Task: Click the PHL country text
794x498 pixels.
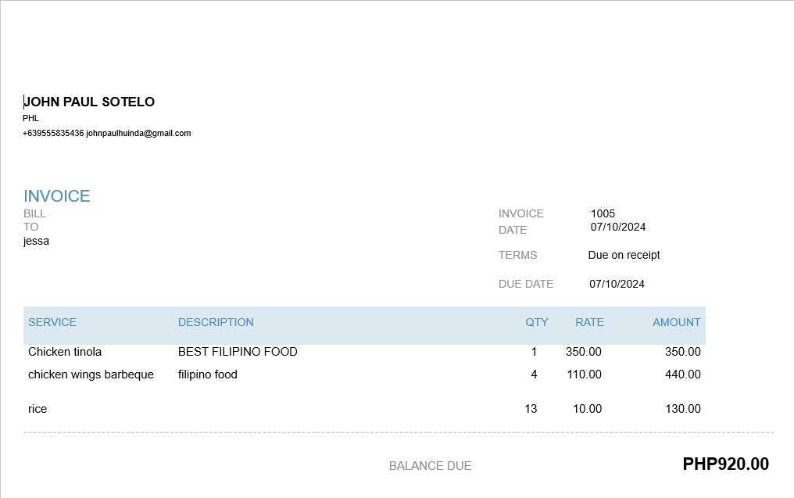Action: (x=30, y=118)
